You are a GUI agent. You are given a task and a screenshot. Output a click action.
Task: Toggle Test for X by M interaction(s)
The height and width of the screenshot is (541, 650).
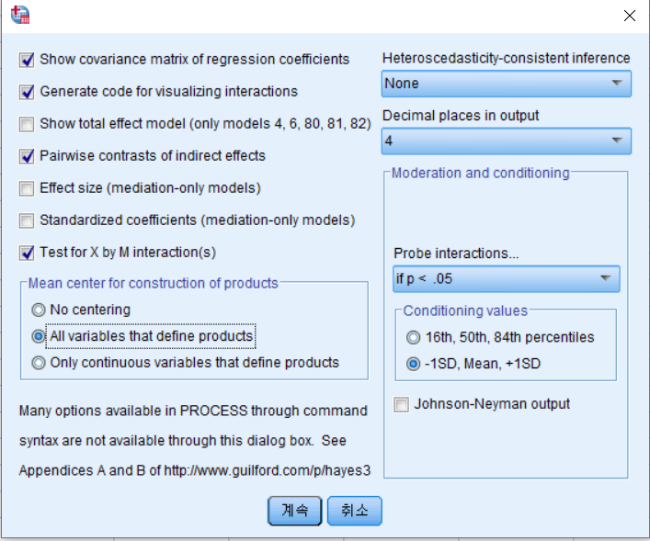click(x=27, y=253)
